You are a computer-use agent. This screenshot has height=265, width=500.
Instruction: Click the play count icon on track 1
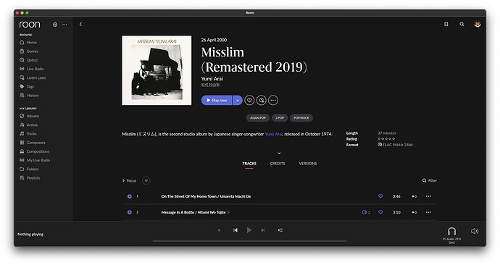[x=414, y=196]
